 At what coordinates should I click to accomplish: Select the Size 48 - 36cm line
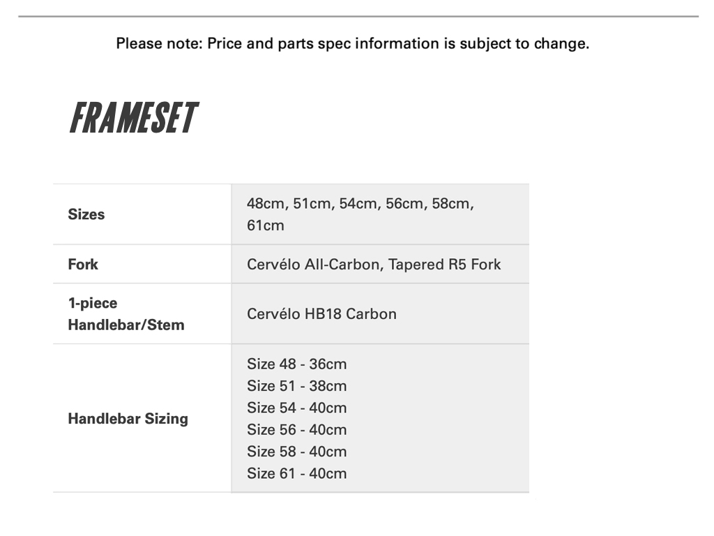(296, 364)
